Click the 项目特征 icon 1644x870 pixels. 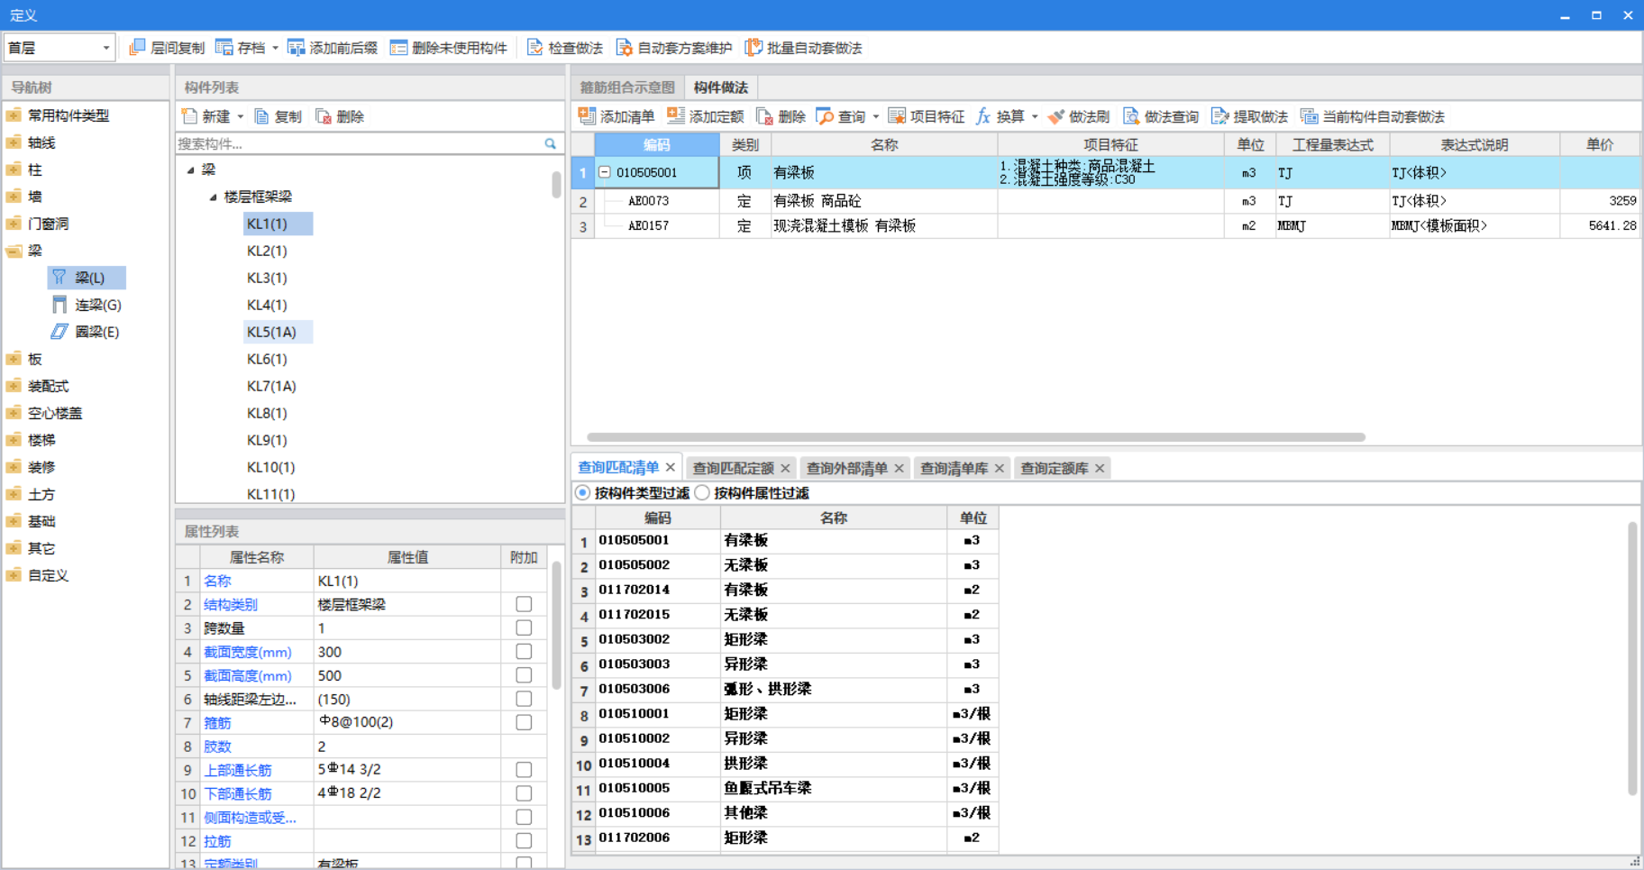tap(897, 116)
